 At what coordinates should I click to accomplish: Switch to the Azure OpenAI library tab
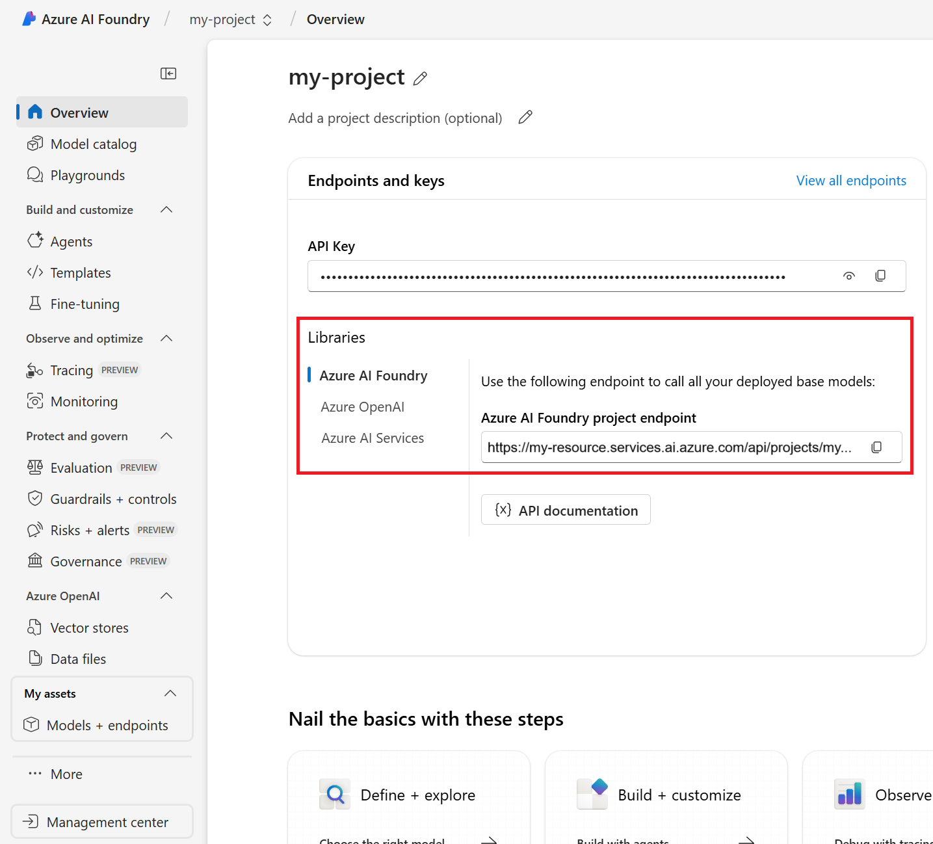(x=362, y=406)
